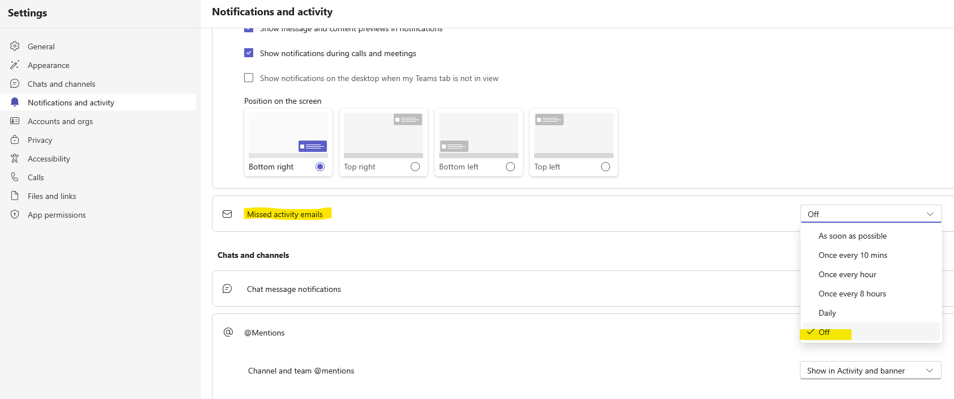Click the Privacy lock icon
The width and height of the screenshot is (954, 399).
click(x=15, y=140)
